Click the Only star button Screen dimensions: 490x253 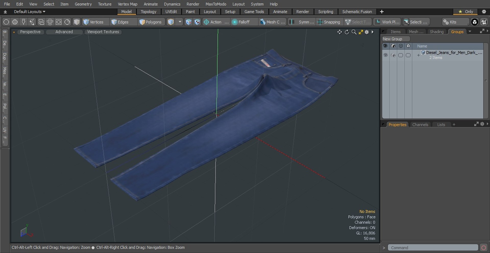pyautogui.click(x=465, y=12)
